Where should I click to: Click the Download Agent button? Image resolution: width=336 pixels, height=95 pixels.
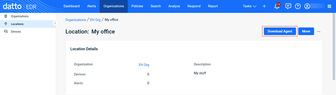(280, 31)
